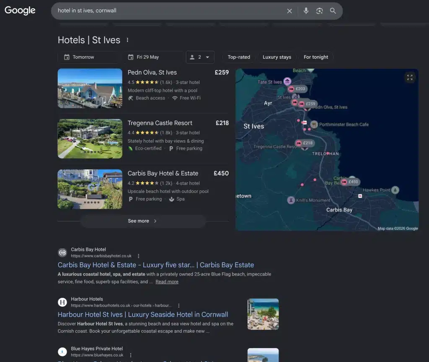The height and width of the screenshot is (362, 429).
Task: Click the £259 price for Pedn Olva
Action: [x=222, y=72]
